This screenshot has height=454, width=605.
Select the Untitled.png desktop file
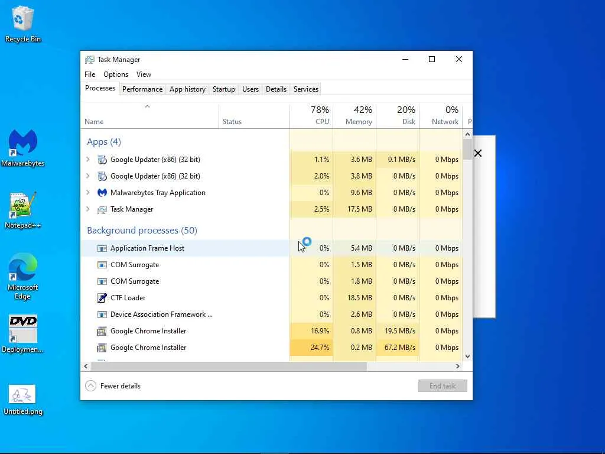point(22,400)
